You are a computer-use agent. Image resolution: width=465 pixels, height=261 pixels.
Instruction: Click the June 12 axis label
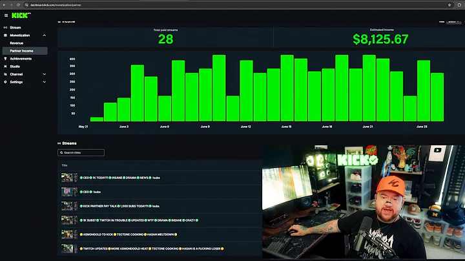(246, 127)
